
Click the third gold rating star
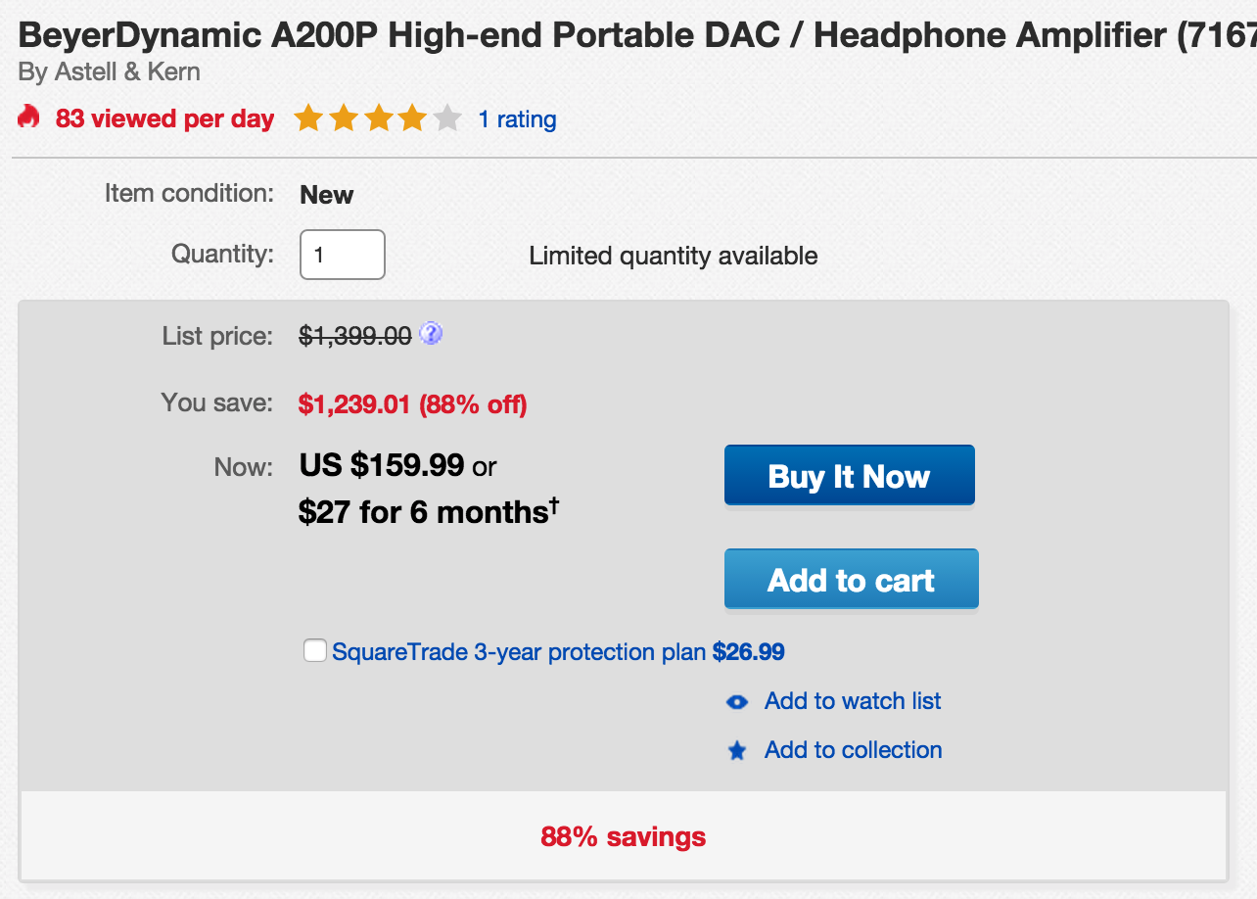[x=378, y=118]
